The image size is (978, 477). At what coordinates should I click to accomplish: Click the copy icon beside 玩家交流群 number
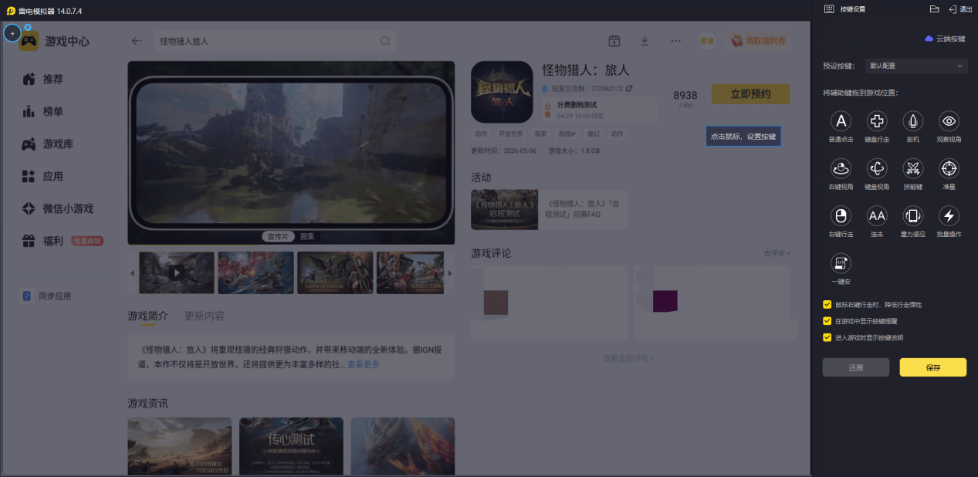pyautogui.click(x=629, y=88)
